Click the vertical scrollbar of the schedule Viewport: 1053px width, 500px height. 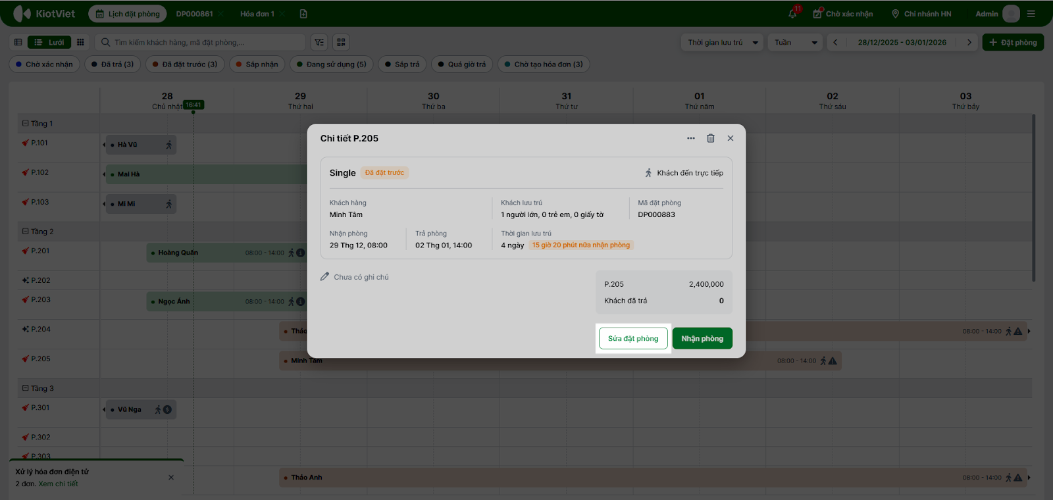[x=1034, y=197]
